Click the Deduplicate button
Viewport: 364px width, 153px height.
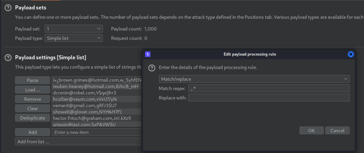pos(32,118)
